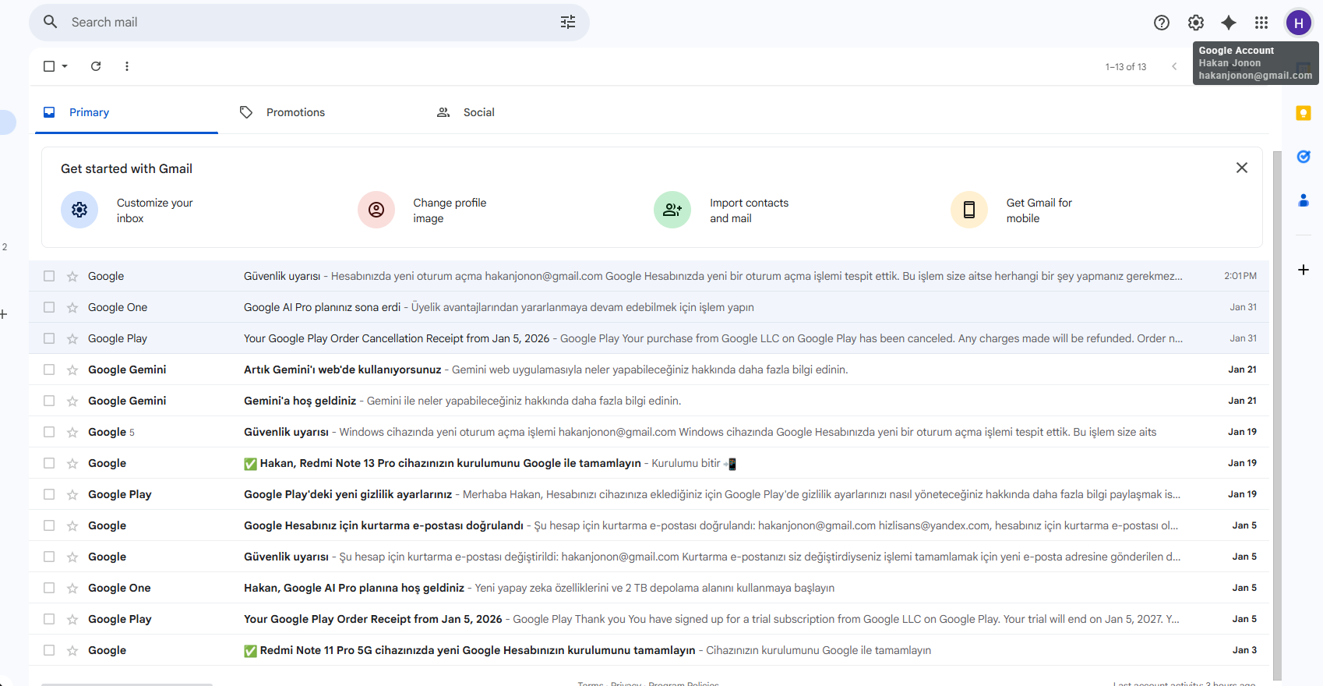Open search options filter icon

pos(568,22)
